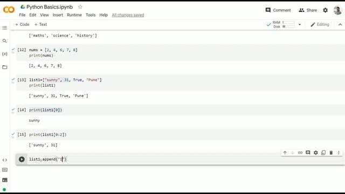Viewport: 345px width, 194px height.
Task: Click the notebook title Python Basics.ipynb
Action: [50, 7]
